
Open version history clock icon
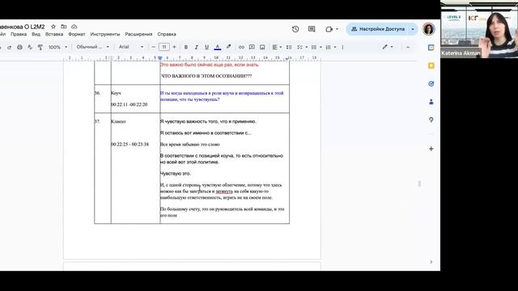click(x=295, y=29)
